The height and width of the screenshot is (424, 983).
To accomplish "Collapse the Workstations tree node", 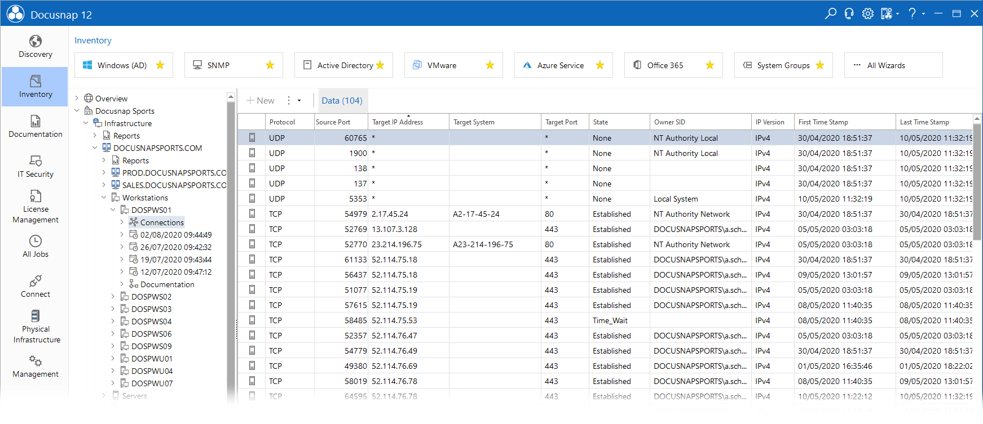I will [x=104, y=198].
